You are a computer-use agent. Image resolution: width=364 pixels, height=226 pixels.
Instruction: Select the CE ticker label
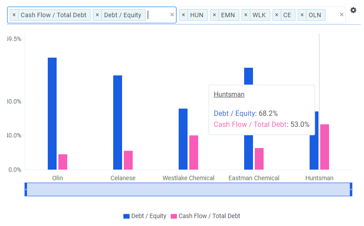[x=287, y=15]
